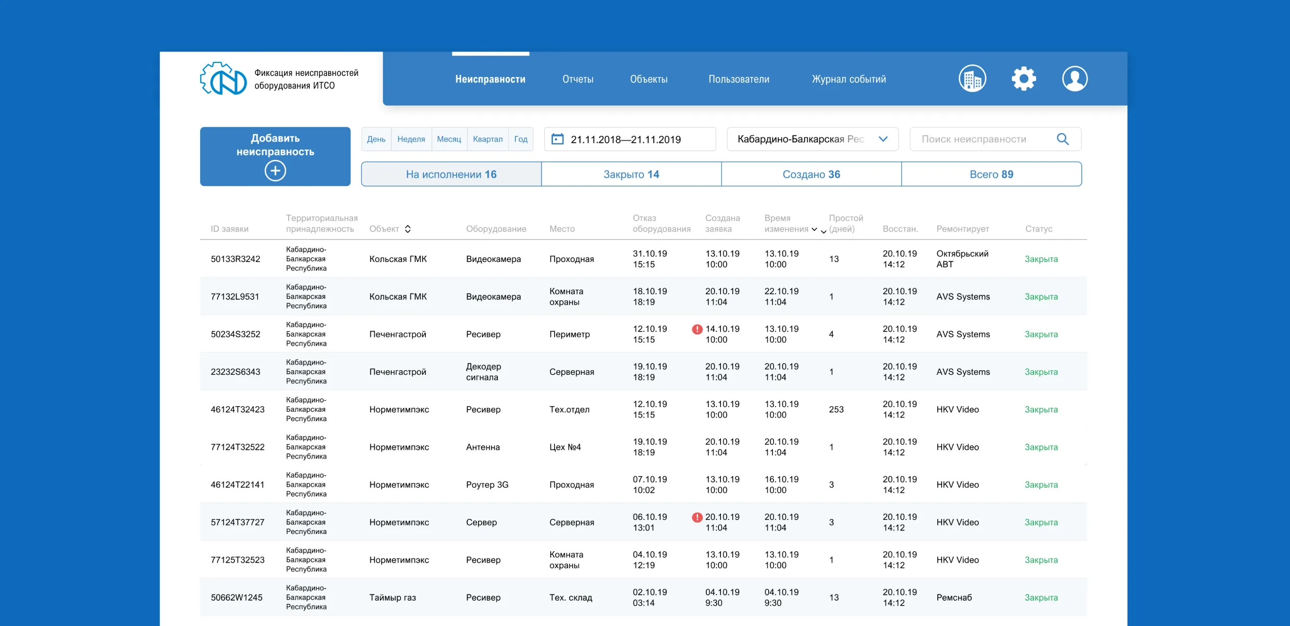Switch to Неисправности tab
This screenshot has height=626, width=1290.
coord(490,79)
